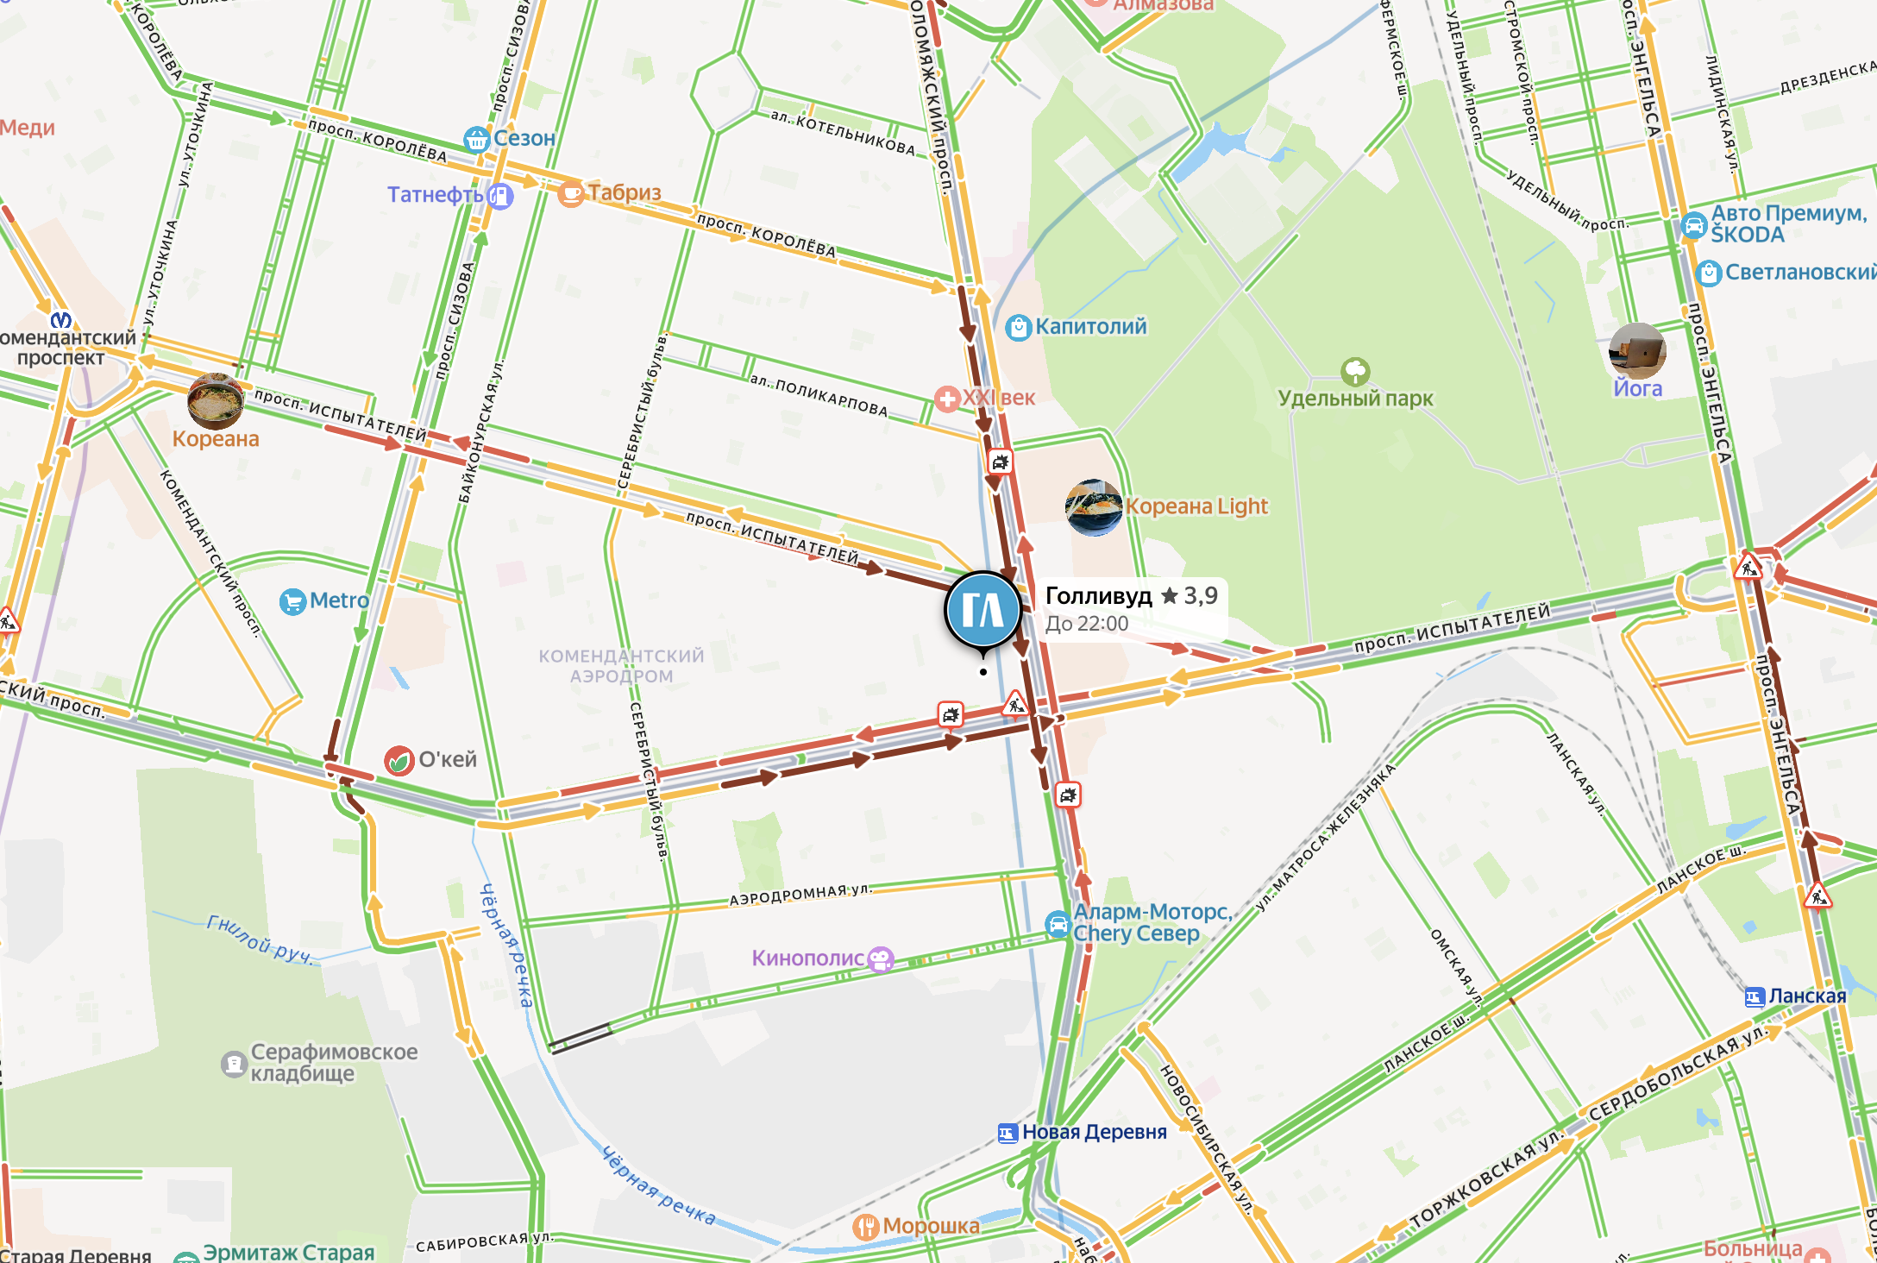Click the Серафимовское кладбище cemetery icon

(234, 1064)
